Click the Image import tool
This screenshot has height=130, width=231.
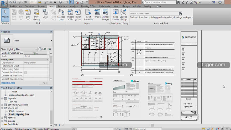97,14
